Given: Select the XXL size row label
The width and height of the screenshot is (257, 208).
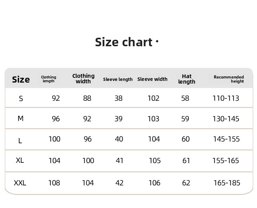Looking at the screenshot, I should 20,183.
